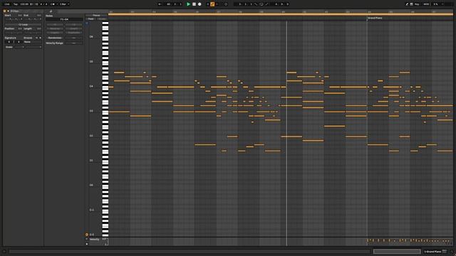Click the Randomize velocity button
The width and height of the screenshot is (456, 256).
coord(55,38)
